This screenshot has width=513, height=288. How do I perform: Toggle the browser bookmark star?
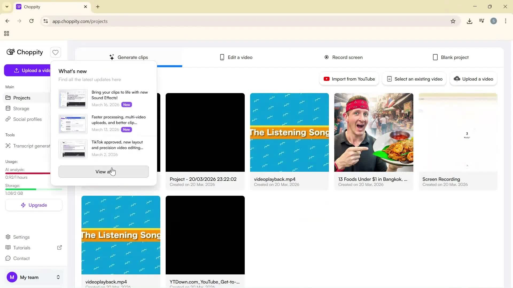pos(453,21)
